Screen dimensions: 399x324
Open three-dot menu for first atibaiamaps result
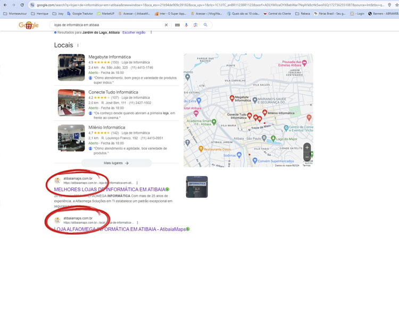pyautogui.click(x=137, y=183)
